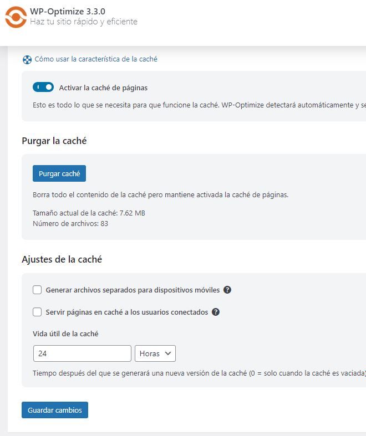Click the WP-Optimize 3.3.0 title text
Image resolution: width=366 pixels, height=436 pixels.
click(x=68, y=12)
